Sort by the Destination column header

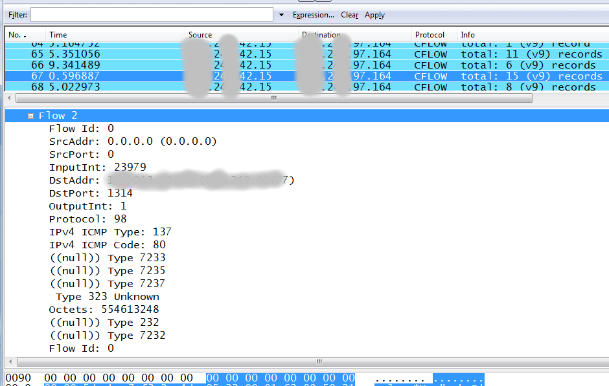click(x=354, y=34)
